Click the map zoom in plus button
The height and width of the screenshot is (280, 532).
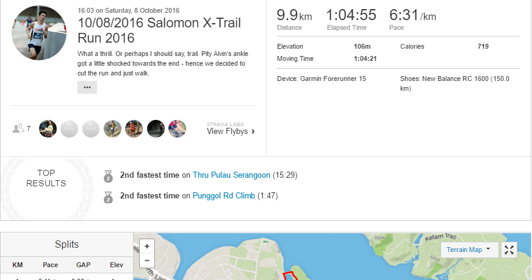[147, 246]
